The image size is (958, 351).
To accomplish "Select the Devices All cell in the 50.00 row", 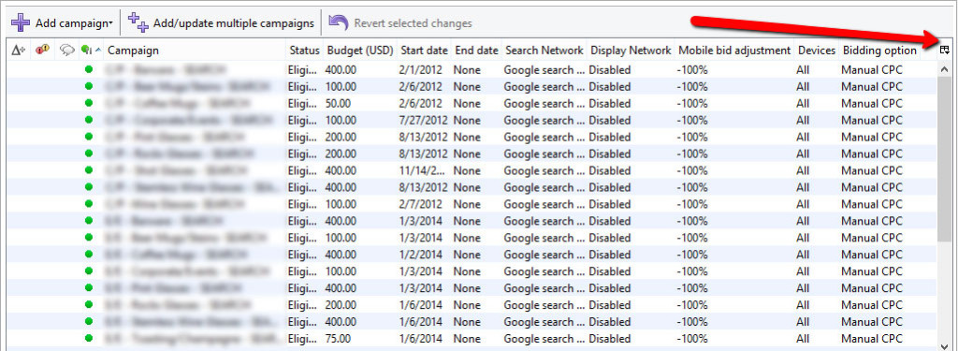I will (803, 104).
